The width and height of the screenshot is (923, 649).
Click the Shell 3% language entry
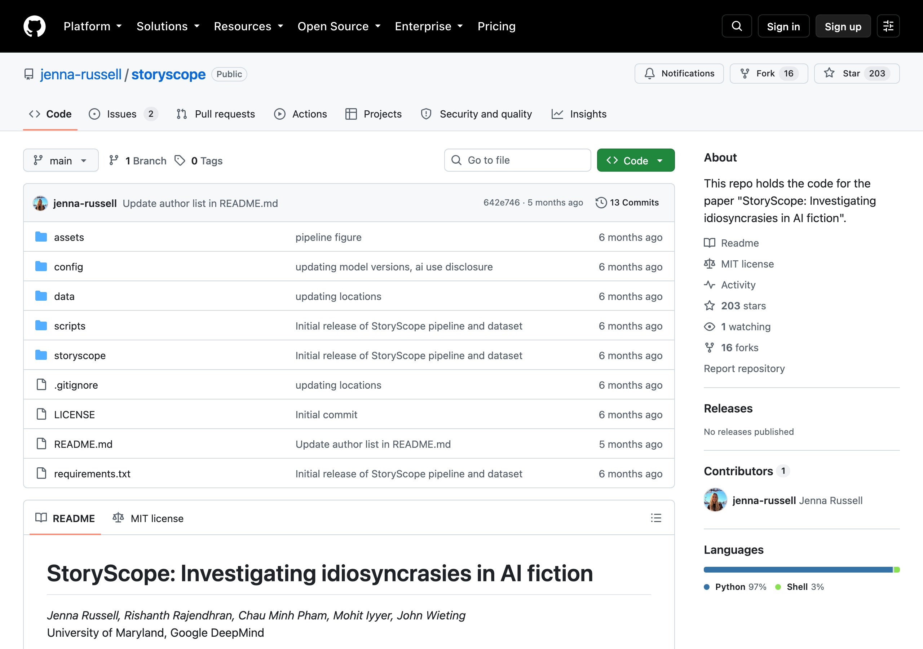pos(799,587)
